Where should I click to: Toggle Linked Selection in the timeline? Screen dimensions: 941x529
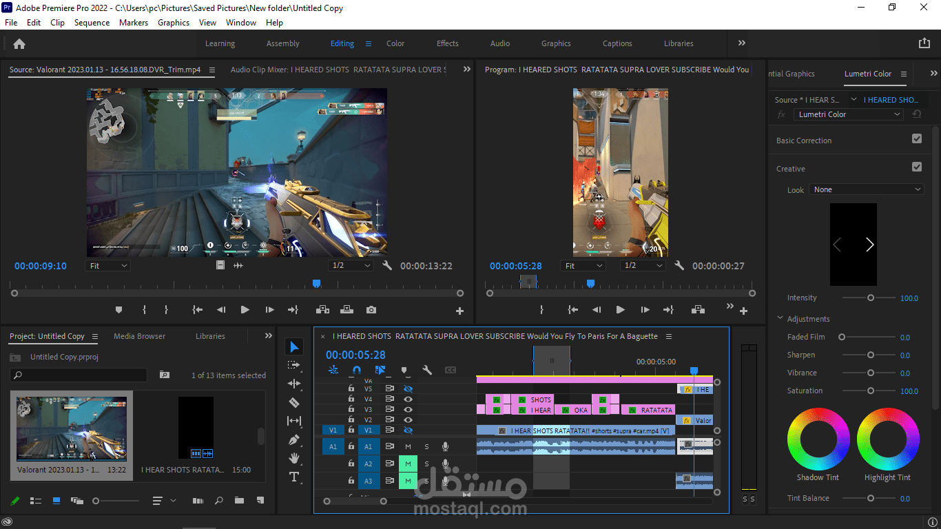coord(380,370)
